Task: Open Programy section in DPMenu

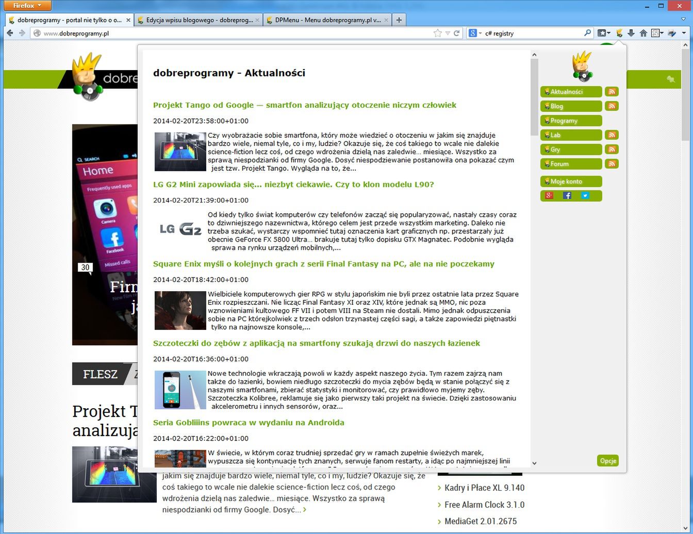Action: [571, 121]
